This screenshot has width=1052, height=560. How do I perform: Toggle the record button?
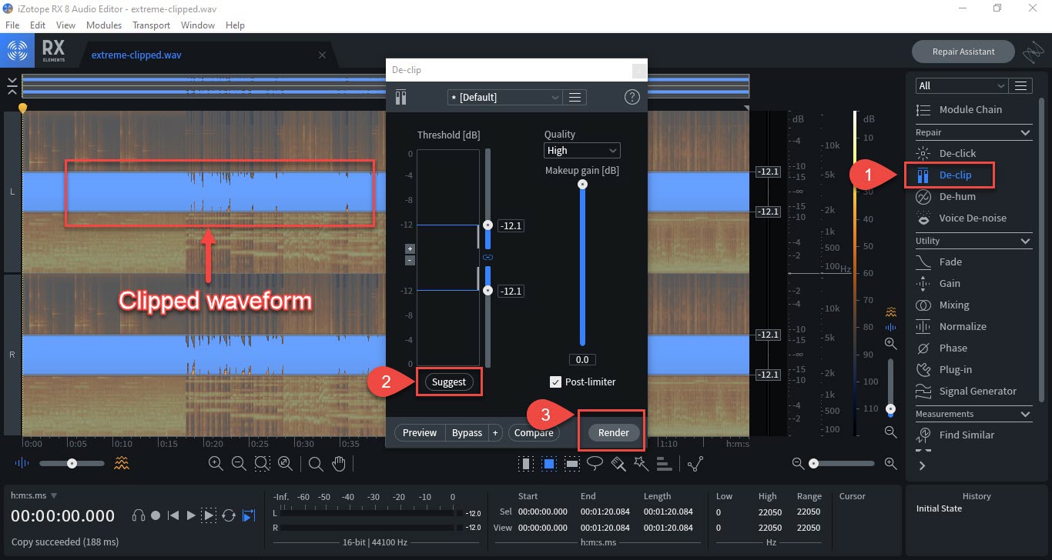(156, 515)
